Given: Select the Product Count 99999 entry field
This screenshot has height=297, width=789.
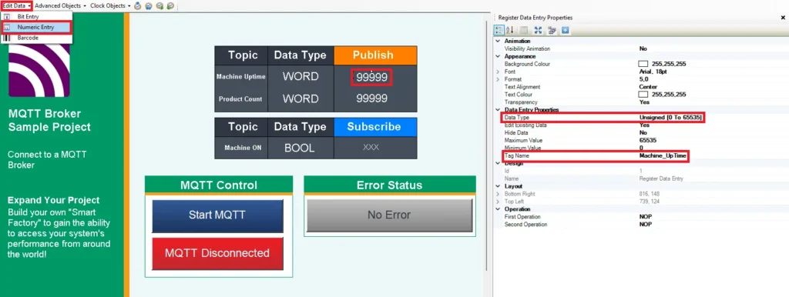Looking at the screenshot, I should point(372,98).
